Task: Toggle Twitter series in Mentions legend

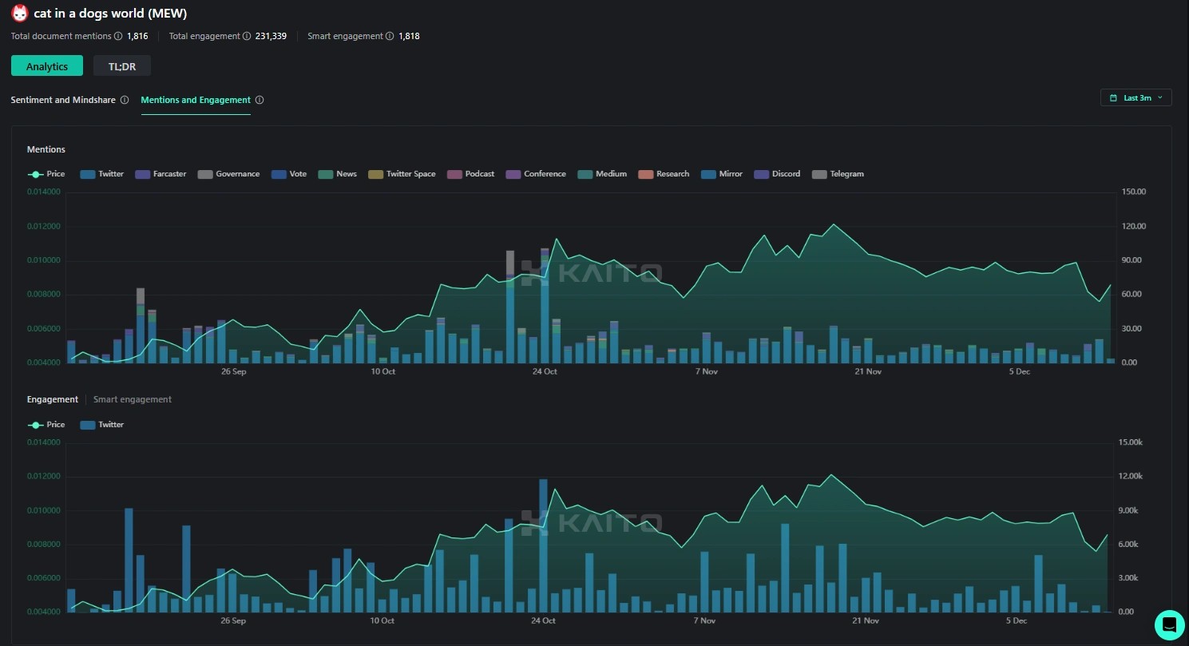Action: click(102, 174)
